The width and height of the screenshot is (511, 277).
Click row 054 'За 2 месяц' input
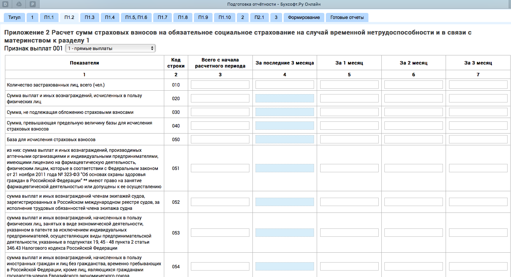click(414, 266)
